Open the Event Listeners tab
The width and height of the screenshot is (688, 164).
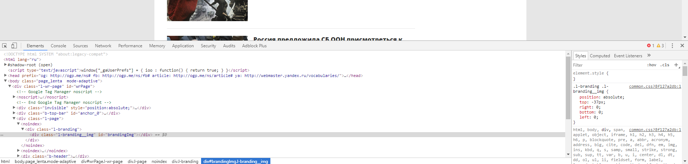pos(628,56)
